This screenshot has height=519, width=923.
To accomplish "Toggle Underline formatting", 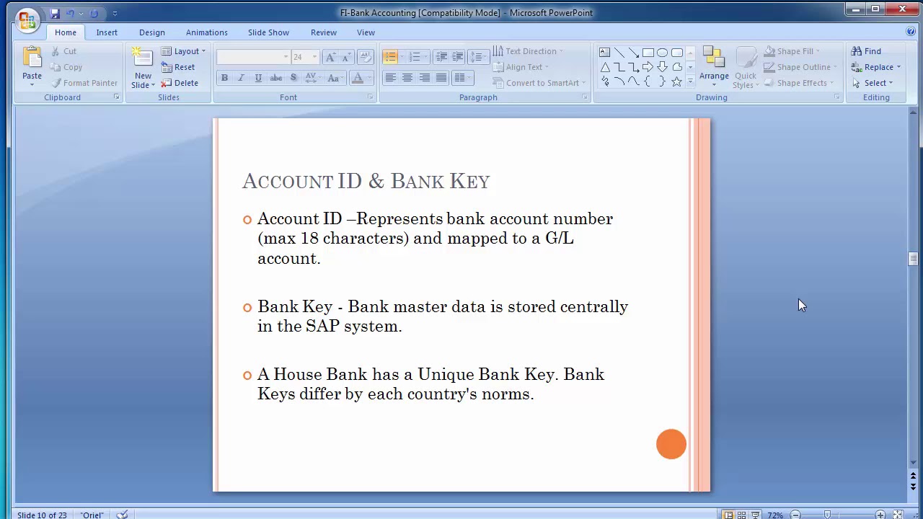I will (258, 77).
